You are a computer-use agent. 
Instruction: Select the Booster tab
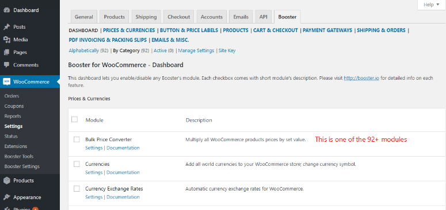[x=287, y=17]
